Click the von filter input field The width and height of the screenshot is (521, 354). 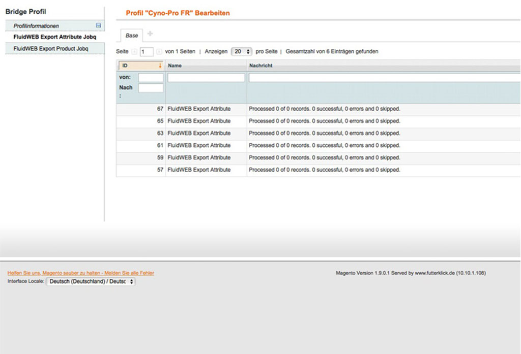coord(152,77)
